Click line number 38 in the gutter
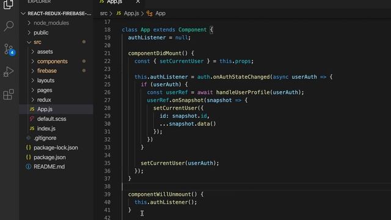This screenshot has height=220, width=391. pos(108,186)
